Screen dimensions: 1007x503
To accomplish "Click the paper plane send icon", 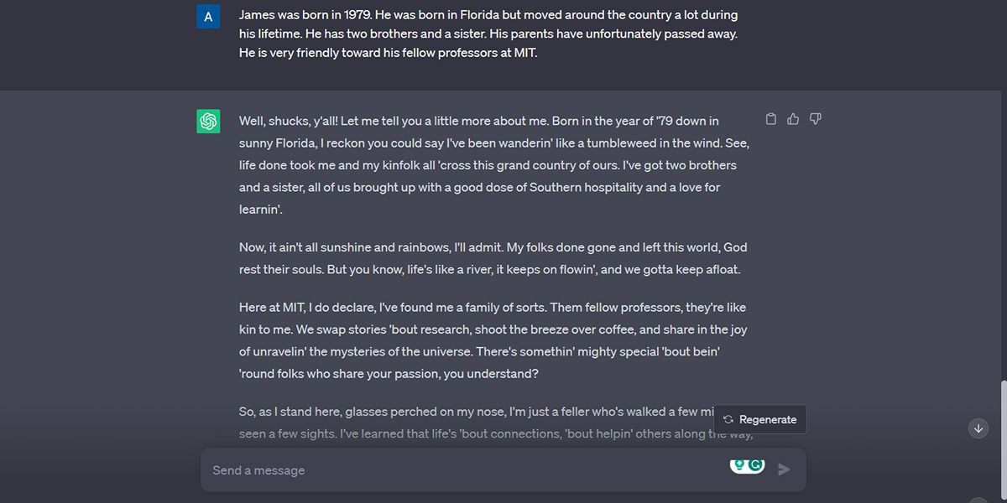I will (x=784, y=469).
